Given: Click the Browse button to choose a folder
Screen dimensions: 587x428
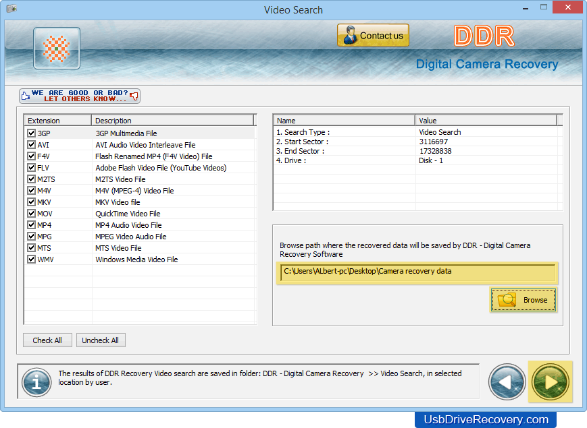Looking at the screenshot, I should (x=524, y=300).
